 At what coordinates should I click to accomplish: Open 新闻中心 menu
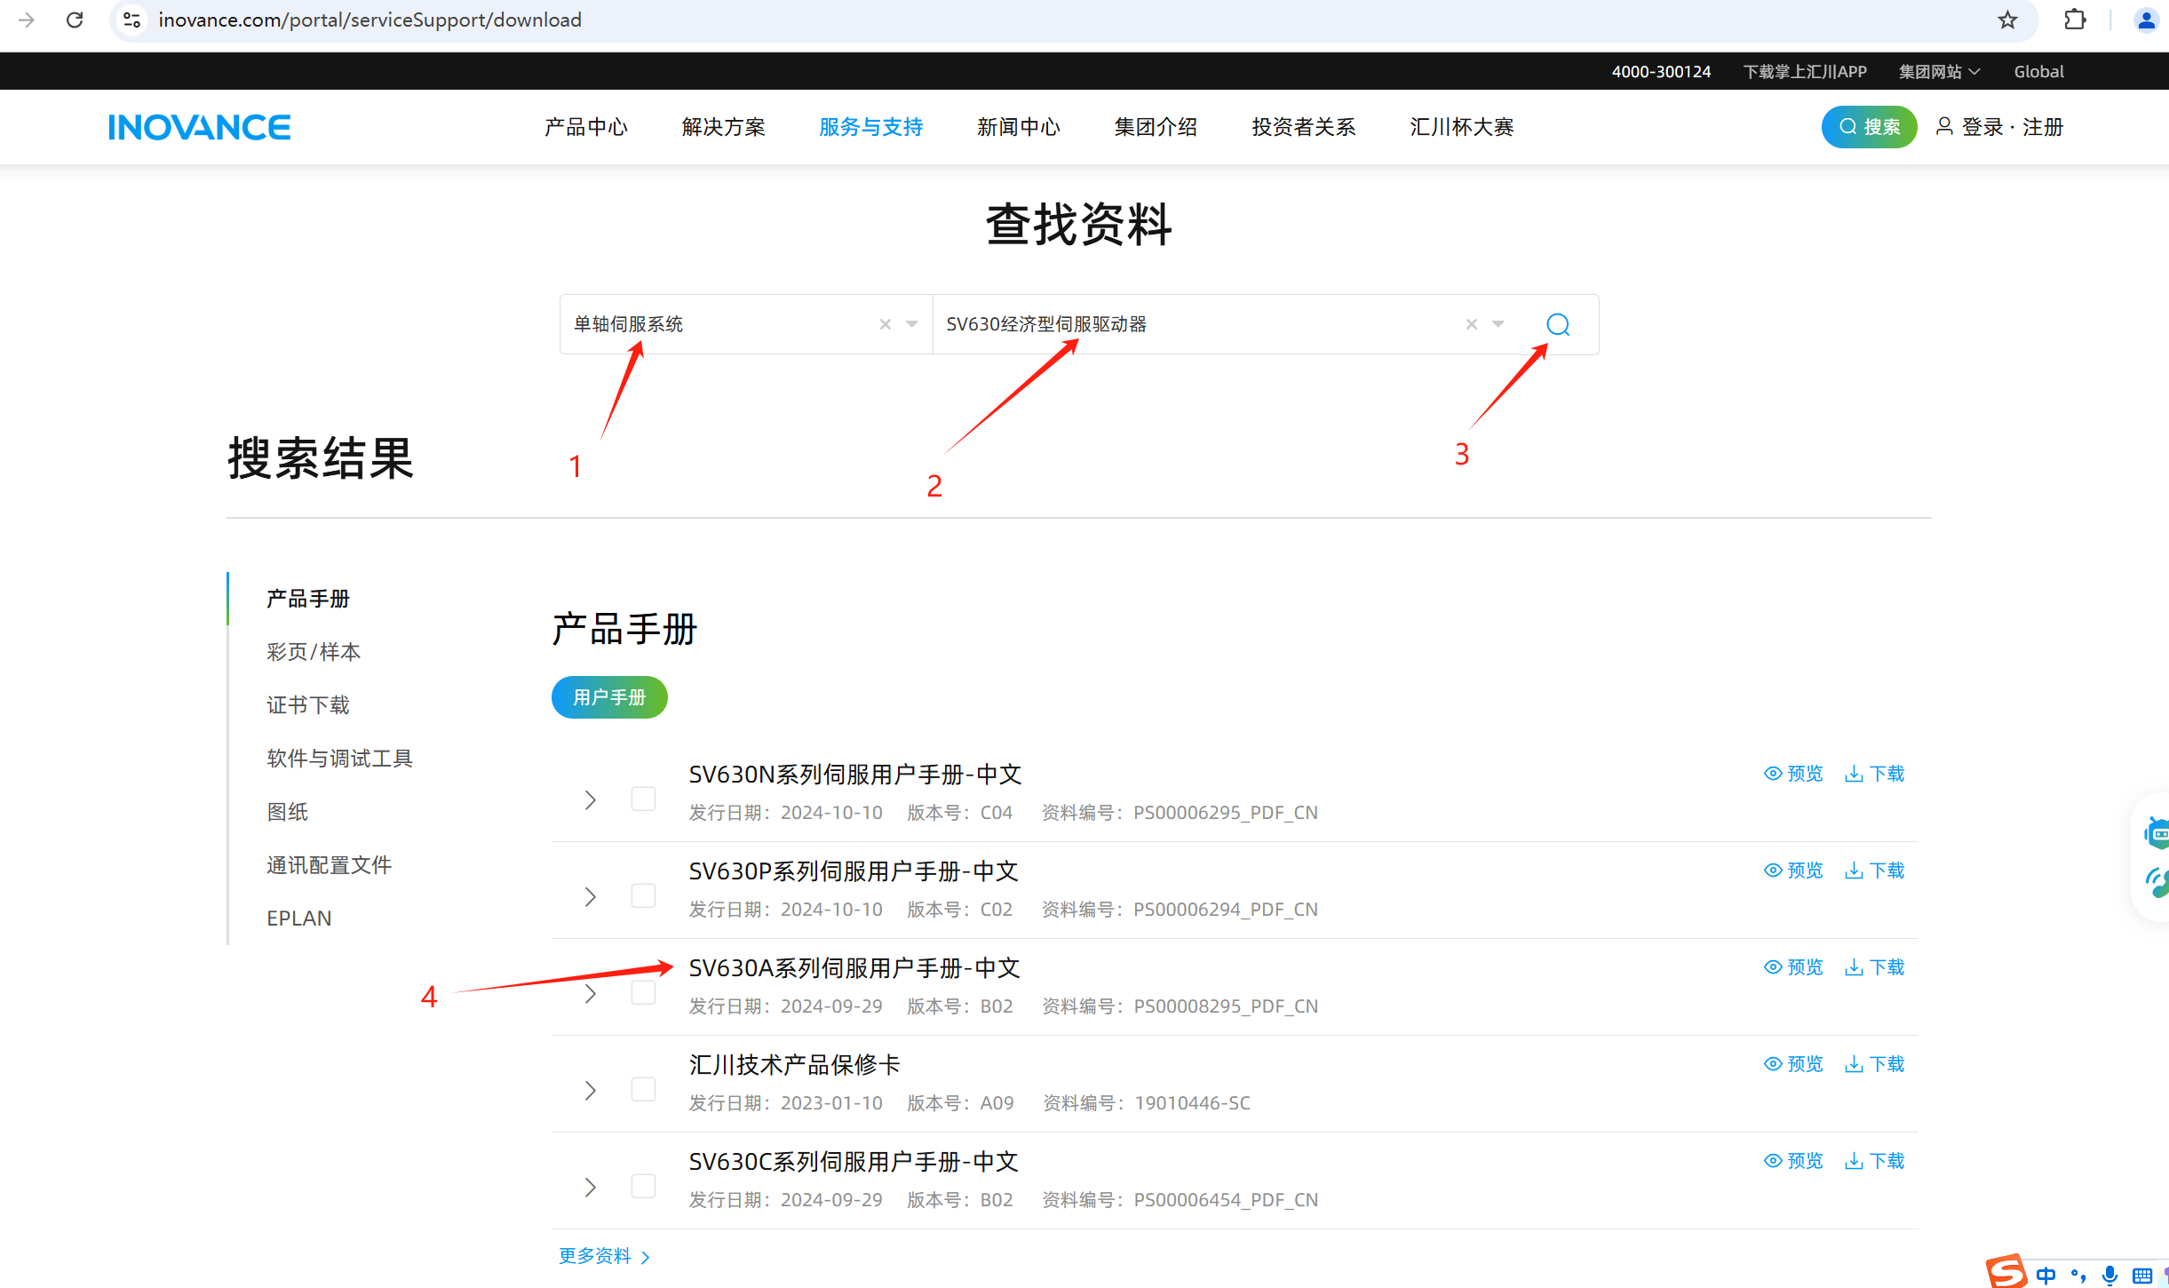[x=1019, y=127]
